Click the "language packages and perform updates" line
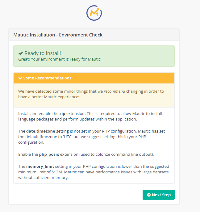200x212 pixels. (77, 119)
